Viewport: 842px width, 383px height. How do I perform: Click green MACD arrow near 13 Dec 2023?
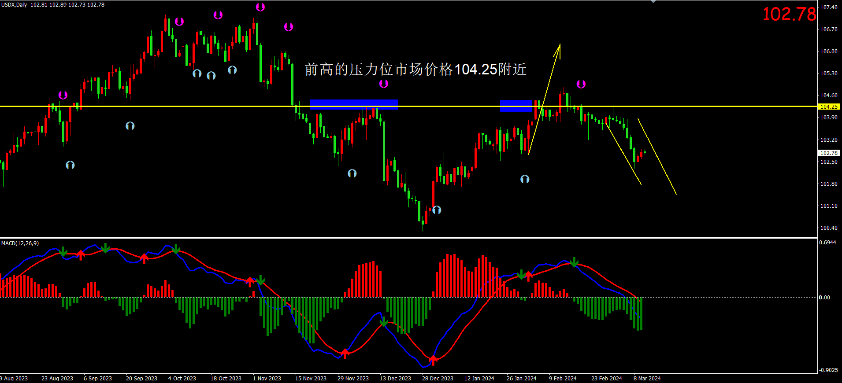click(384, 322)
